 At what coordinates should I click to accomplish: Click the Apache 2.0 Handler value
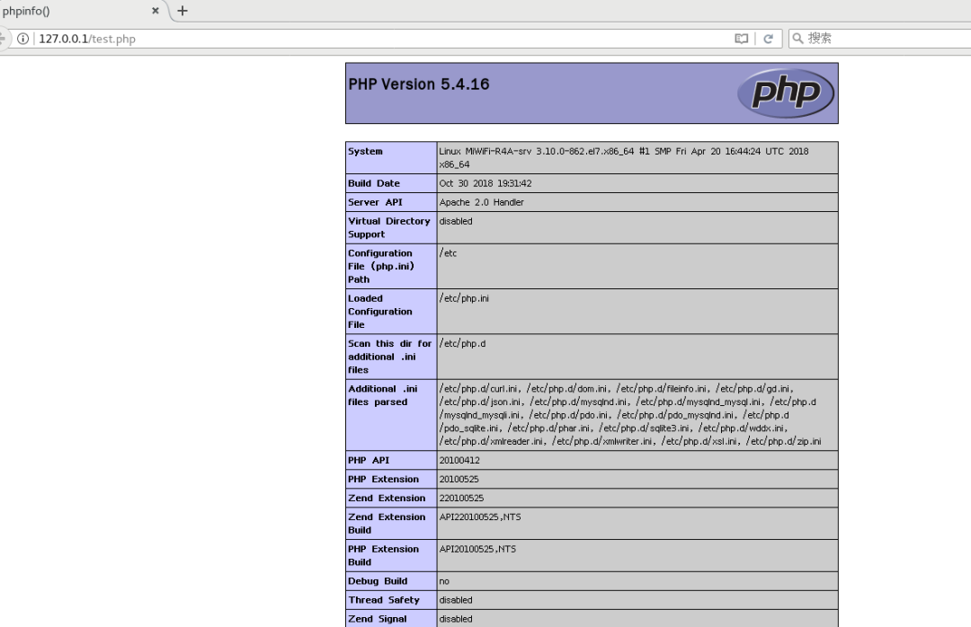(482, 202)
